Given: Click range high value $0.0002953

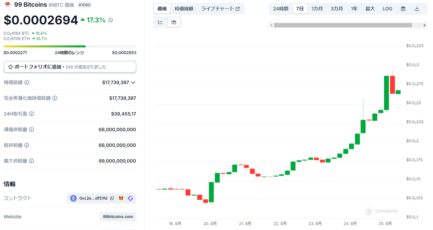Looking at the screenshot, I should [x=124, y=53].
